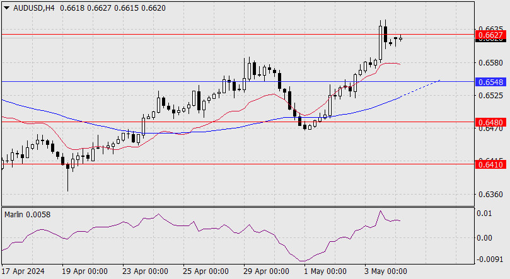This screenshot has width=510, height=279.
Task: Click the 25 Apr 00:00 time label
Action: [x=206, y=271]
